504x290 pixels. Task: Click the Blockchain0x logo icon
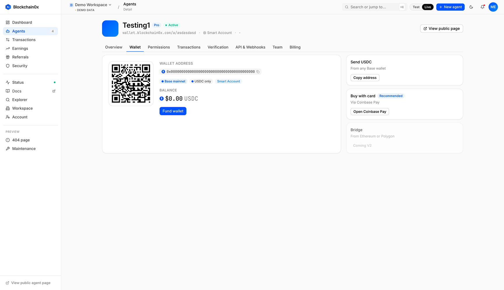tap(8, 7)
